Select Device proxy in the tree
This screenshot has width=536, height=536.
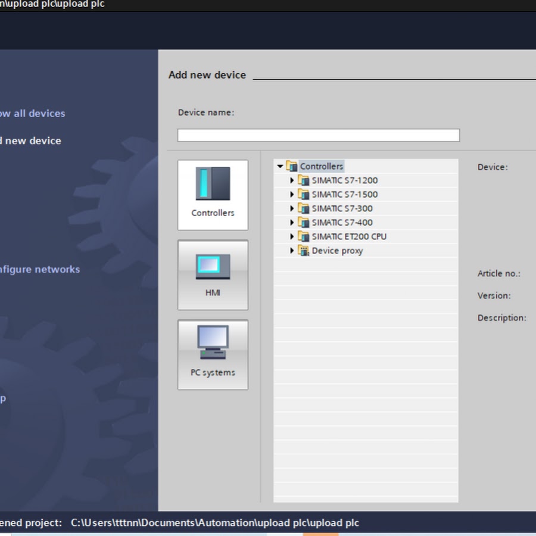(338, 251)
